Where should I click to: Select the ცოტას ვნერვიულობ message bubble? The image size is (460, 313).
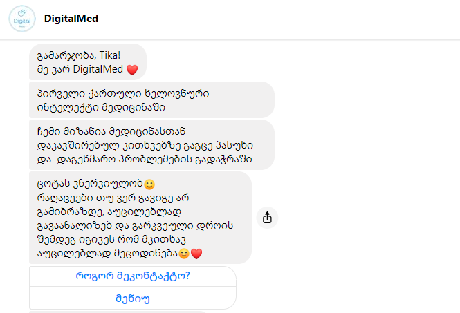click(140, 218)
